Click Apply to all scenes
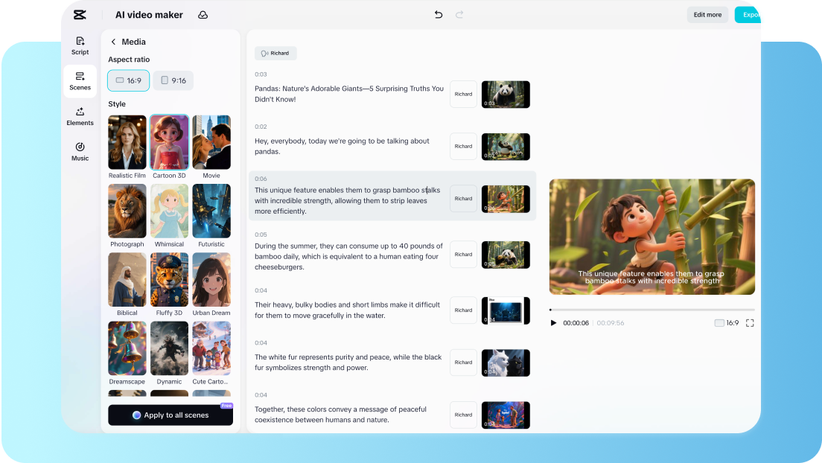822x463 pixels. pyautogui.click(x=171, y=415)
